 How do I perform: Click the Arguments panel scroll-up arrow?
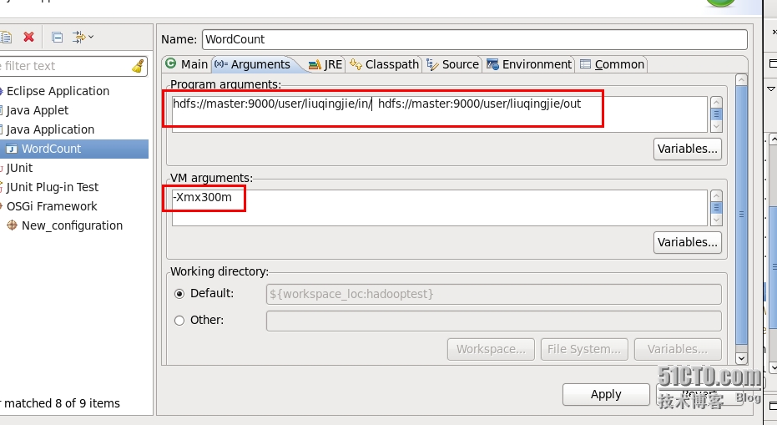[x=741, y=79]
